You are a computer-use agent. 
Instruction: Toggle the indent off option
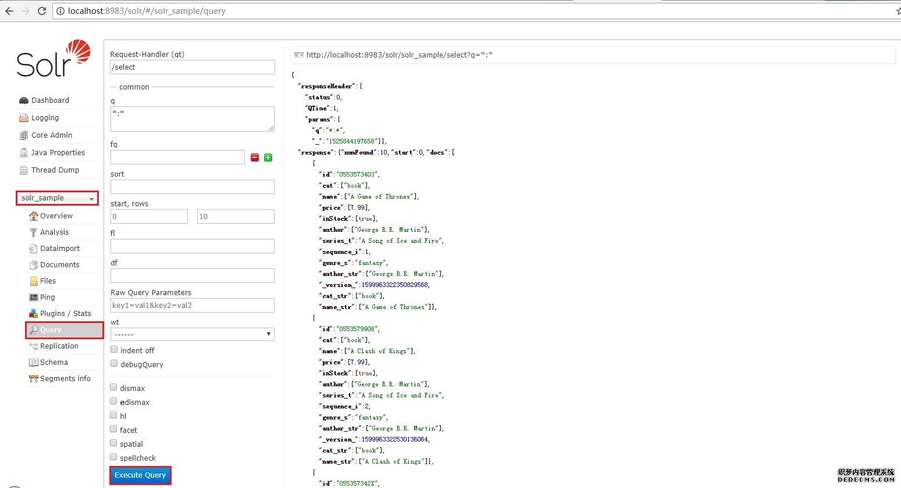point(113,349)
